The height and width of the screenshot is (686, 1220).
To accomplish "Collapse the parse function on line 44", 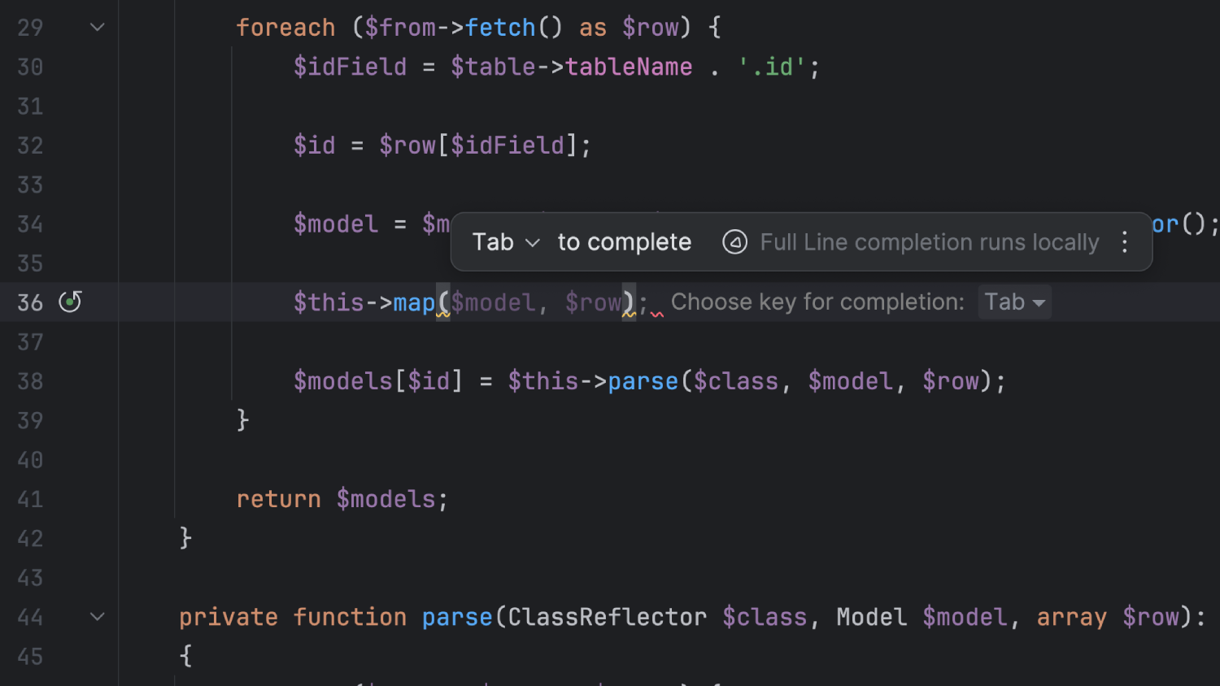I will 97,617.
